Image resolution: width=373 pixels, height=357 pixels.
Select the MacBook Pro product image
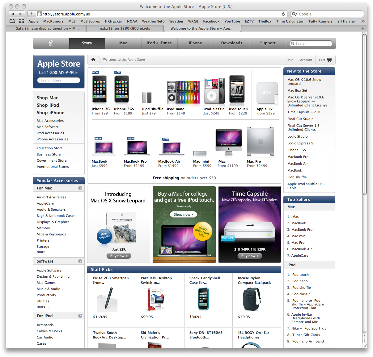tap(137, 148)
